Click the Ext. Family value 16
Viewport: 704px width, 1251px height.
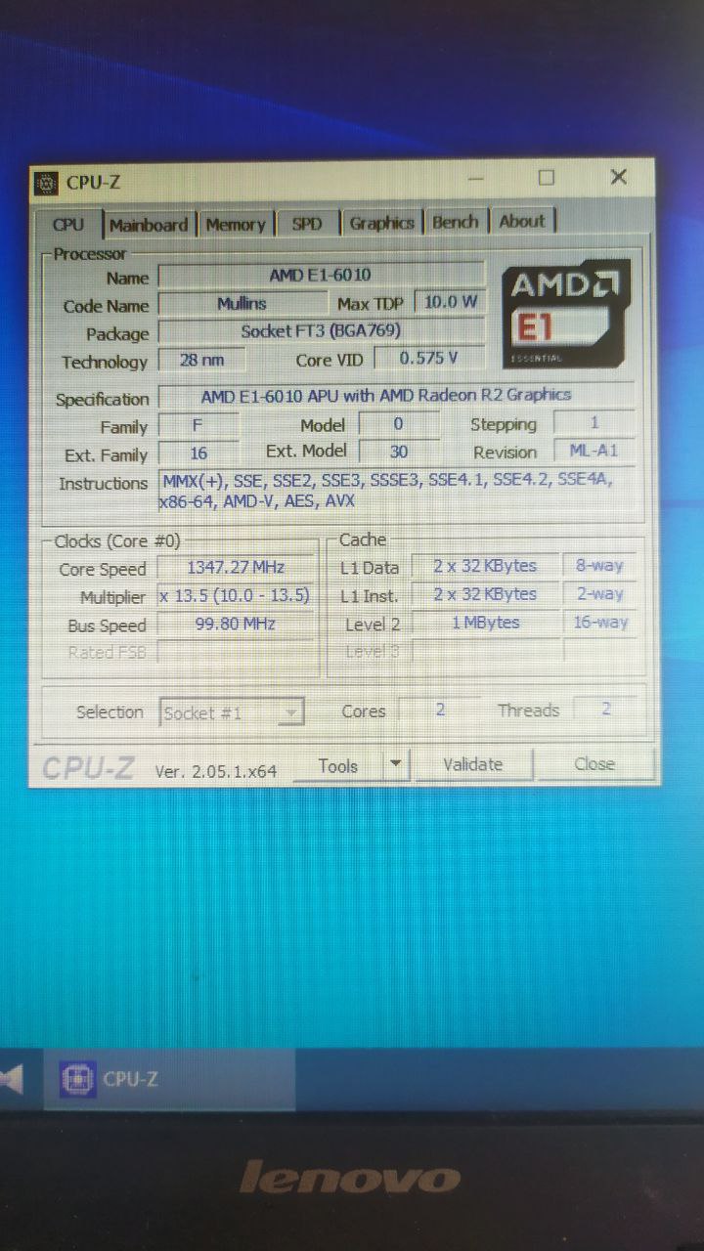(x=198, y=453)
